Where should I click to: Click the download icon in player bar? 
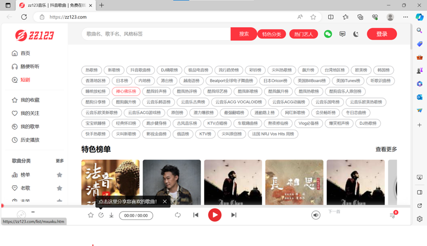tap(111, 215)
